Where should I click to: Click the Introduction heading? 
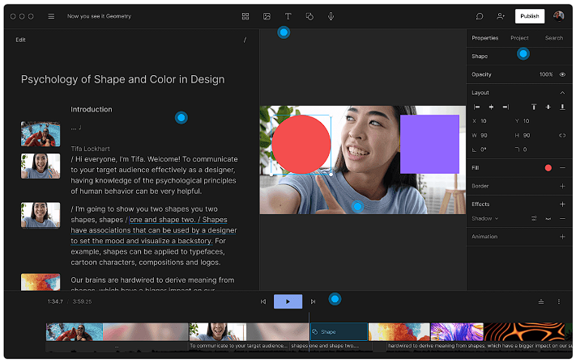pyautogui.click(x=92, y=109)
